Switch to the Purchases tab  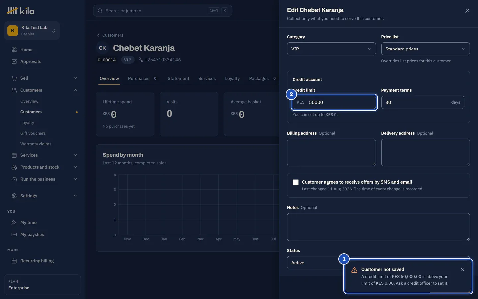click(x=142, y=79)
